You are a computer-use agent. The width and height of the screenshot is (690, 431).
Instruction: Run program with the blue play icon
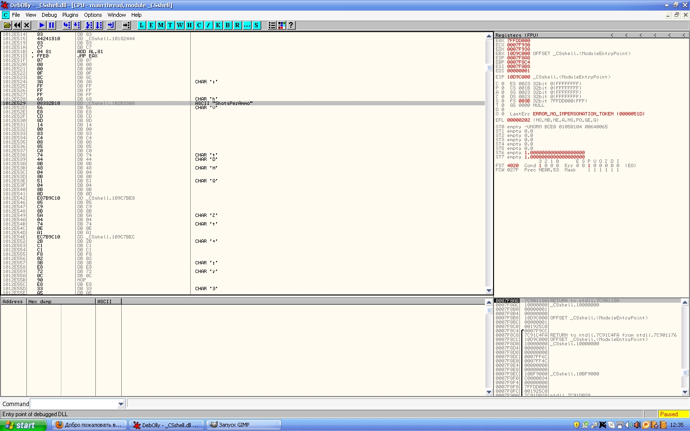(x=42, y=25)
